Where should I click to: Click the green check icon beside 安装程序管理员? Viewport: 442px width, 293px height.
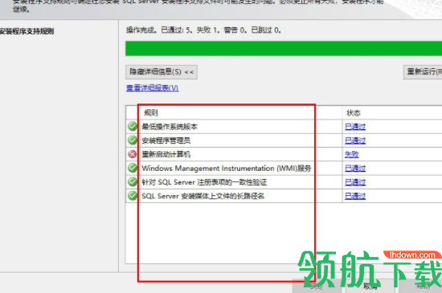pyautogui.click(x=133, y=140)
